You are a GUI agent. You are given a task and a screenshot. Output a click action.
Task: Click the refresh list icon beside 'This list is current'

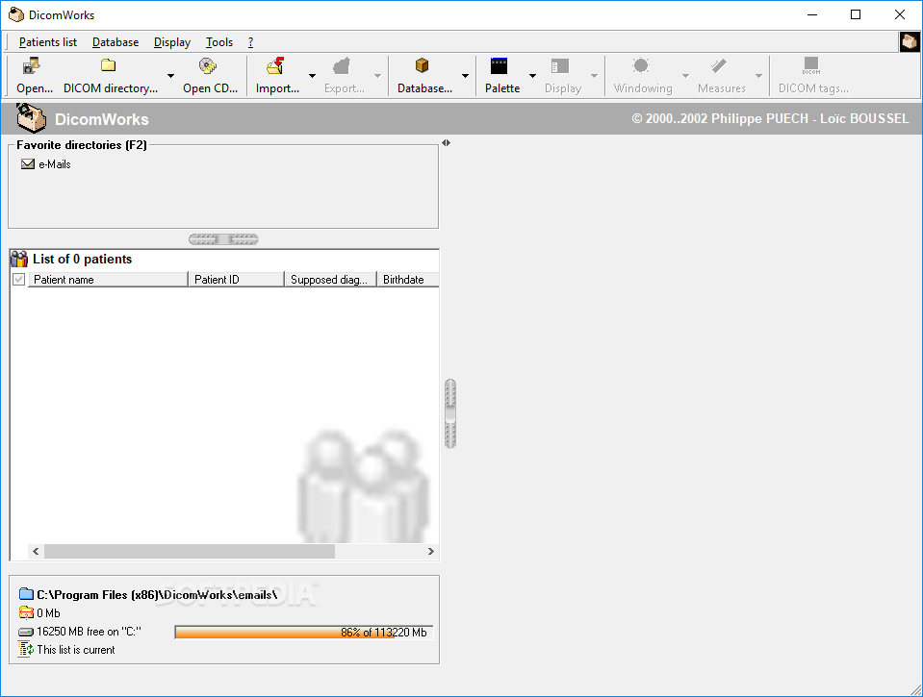[26, 649]
